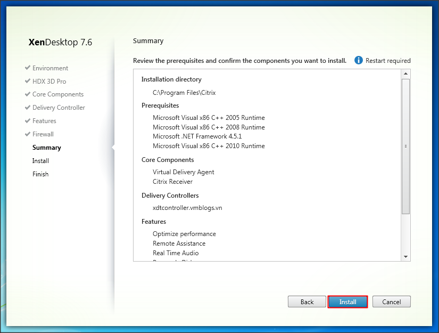The width and height of the screenshot is (439, 333).
Task: Select the Finish step in the sidebar
Action: [40, 174]
